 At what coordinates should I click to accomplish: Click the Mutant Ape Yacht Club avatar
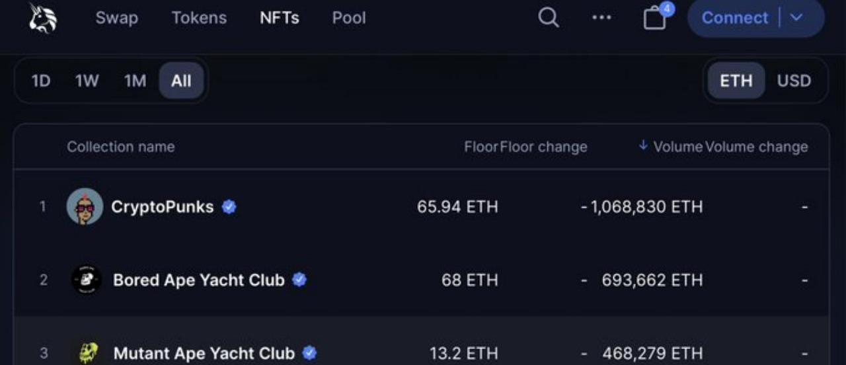[88, 353]
